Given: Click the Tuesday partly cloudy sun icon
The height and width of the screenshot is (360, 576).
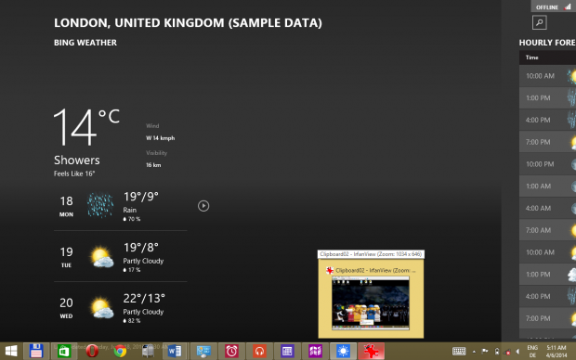Looking at the screenshot, I should [x=102, y=257].
